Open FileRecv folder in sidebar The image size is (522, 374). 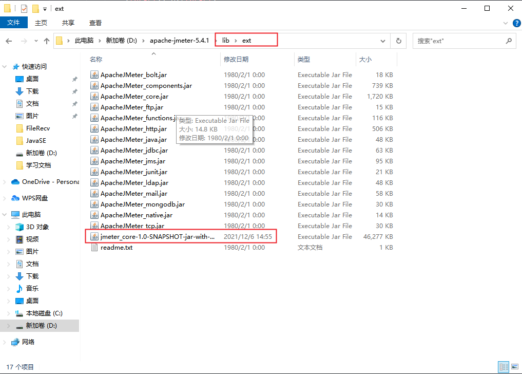(37, 128)
